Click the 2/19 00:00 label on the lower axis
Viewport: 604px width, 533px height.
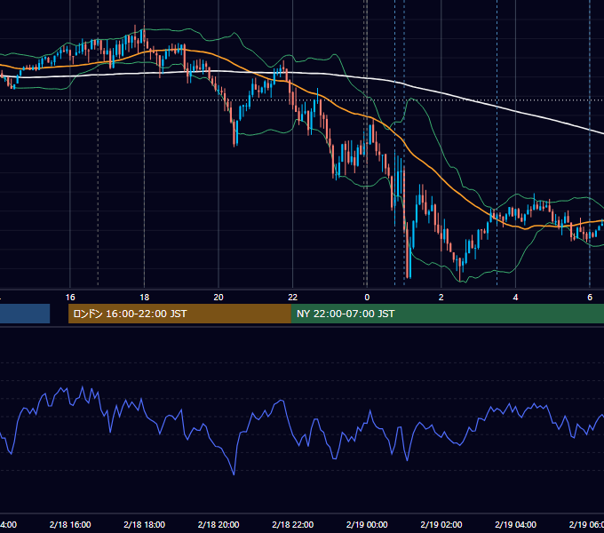tap(367, 524)
